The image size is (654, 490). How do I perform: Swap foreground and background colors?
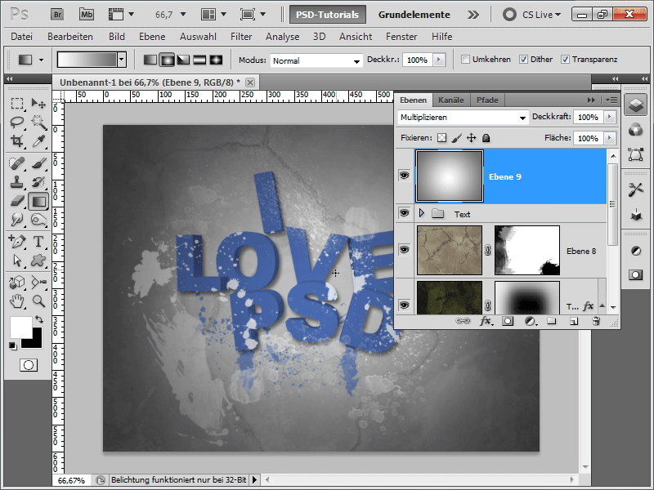pyautogui.click(x=39, y=319)
